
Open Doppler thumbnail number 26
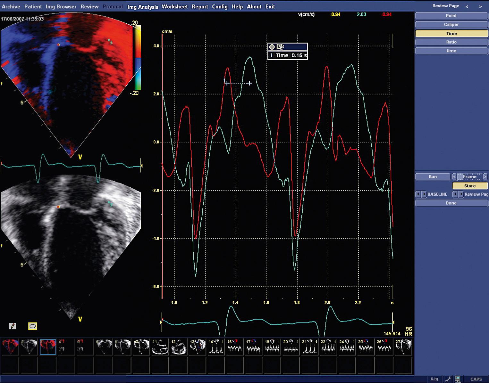[x=384, y=347]
